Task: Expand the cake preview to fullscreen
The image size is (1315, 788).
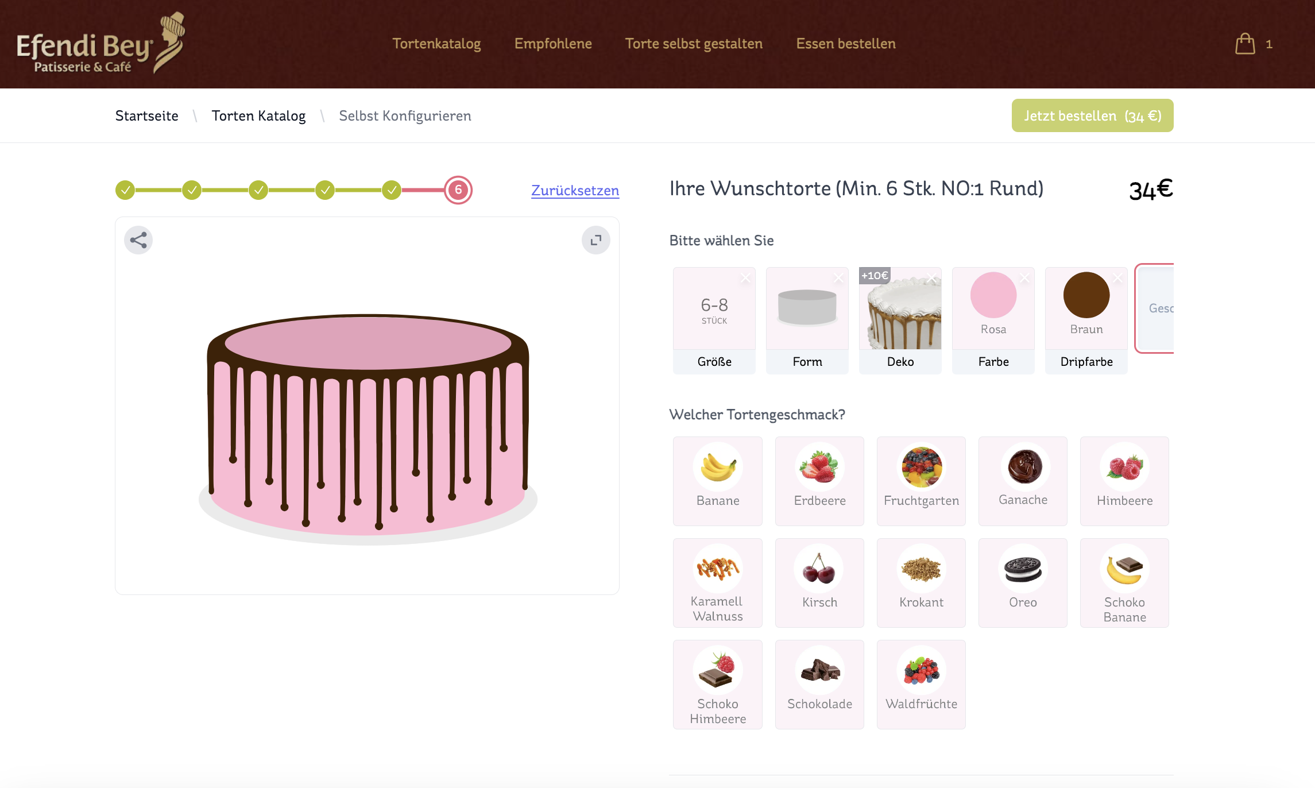Action: (595, 240)
